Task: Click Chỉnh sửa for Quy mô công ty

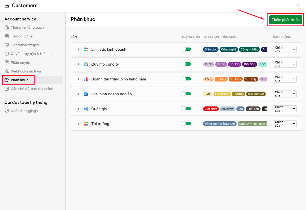Action: pos(281,64)
